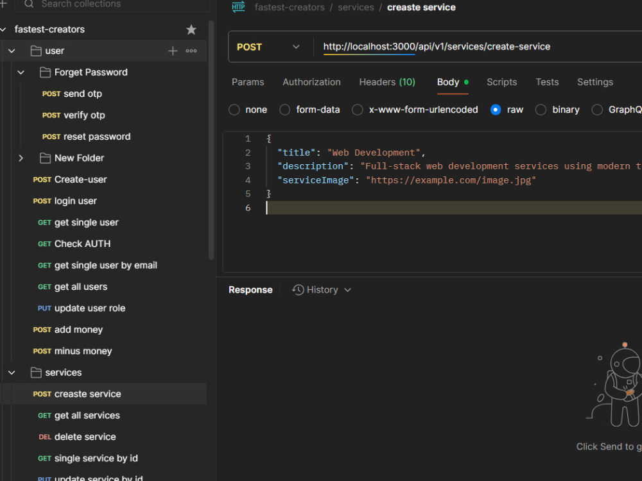The image size is (642, 481).
Task: Open the History dropdown arrow
Action: [347, 290]
